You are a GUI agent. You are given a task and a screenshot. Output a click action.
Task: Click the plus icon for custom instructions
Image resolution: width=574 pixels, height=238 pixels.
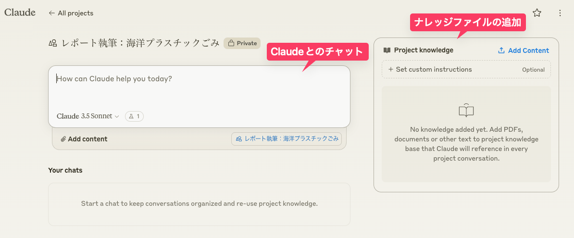(x=391, y=69)
